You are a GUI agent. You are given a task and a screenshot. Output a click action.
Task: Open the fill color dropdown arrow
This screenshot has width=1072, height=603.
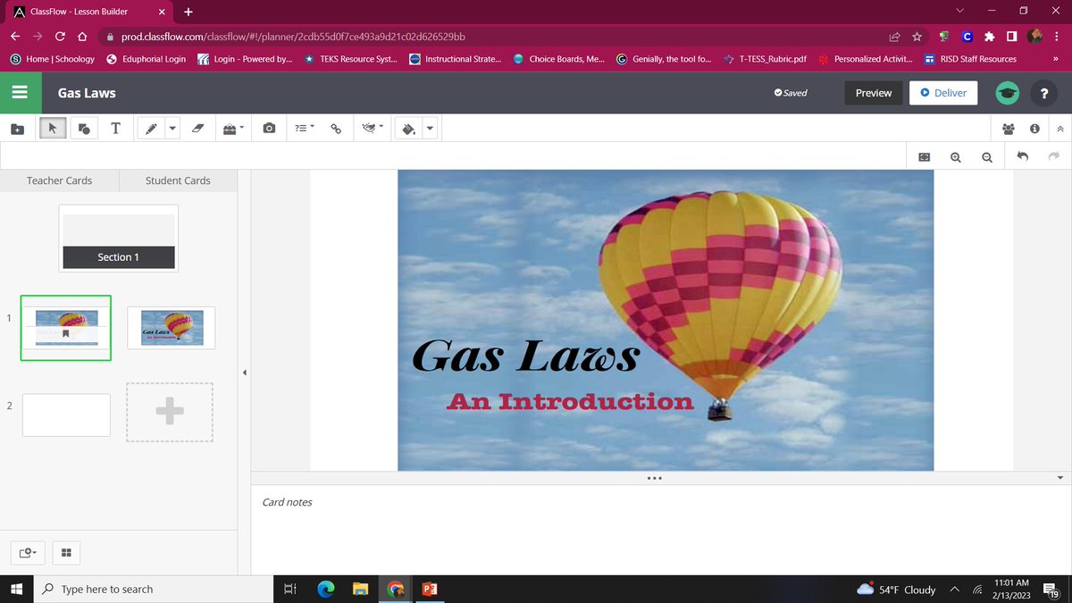click(x=430, y=128)
